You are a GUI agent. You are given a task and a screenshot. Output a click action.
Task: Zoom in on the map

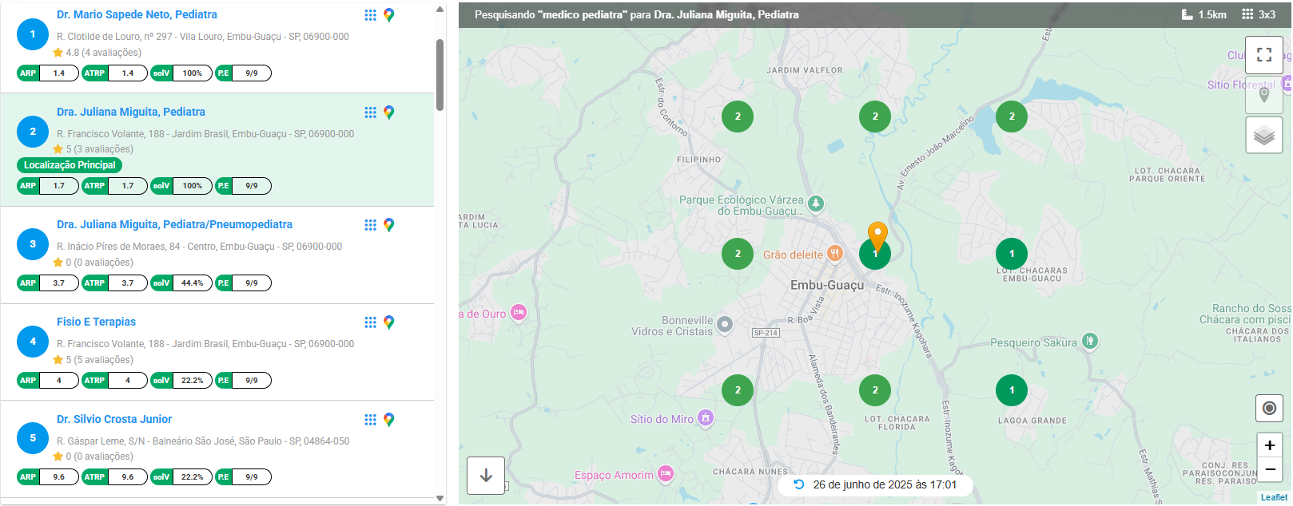point(1269,445)
